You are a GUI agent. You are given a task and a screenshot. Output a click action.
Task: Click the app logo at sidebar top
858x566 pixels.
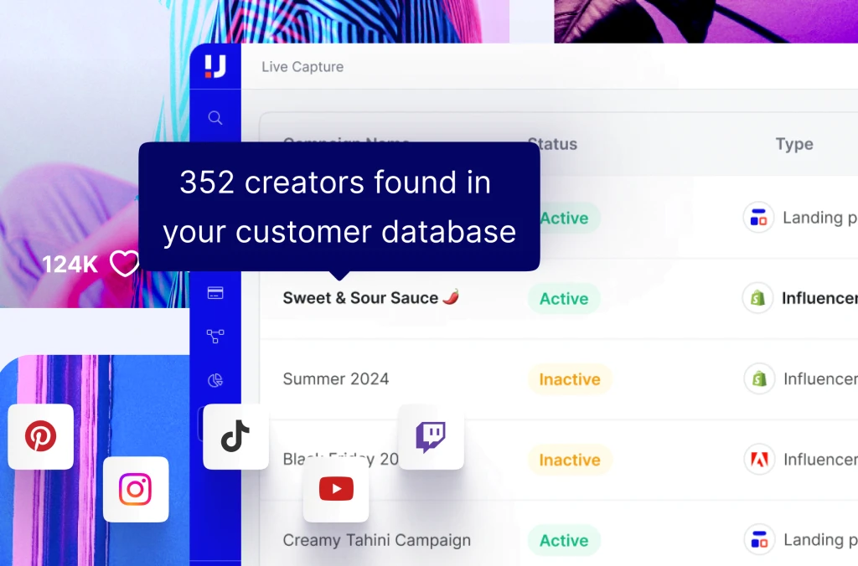215,68
